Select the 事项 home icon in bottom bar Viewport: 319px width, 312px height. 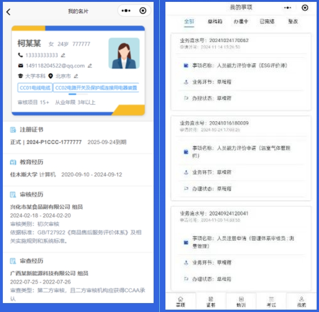[181, 301]
